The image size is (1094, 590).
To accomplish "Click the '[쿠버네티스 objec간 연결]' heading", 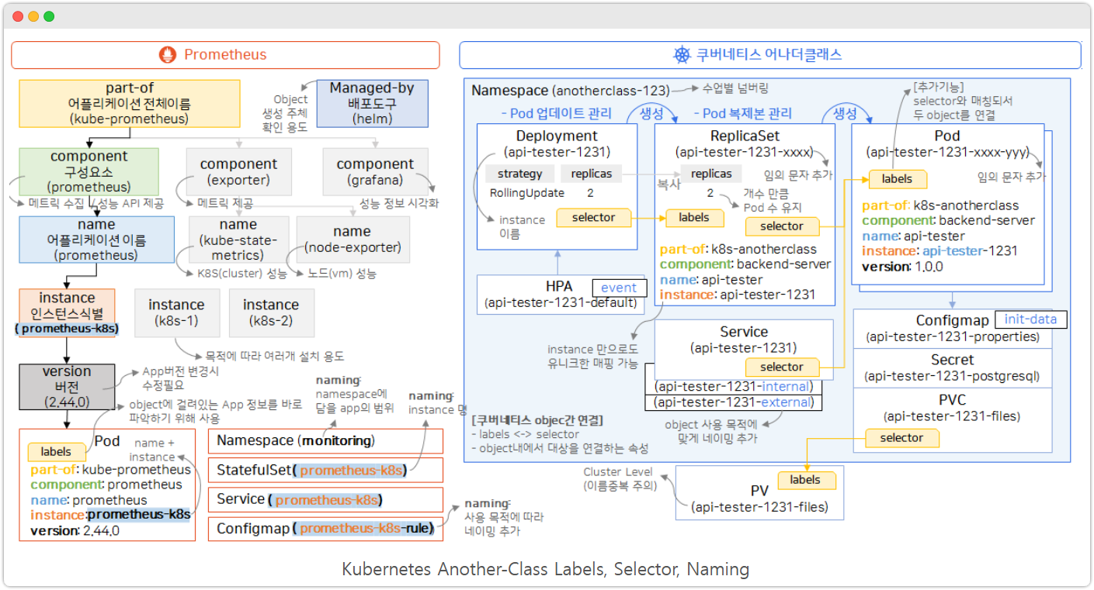I will (537, 421).
